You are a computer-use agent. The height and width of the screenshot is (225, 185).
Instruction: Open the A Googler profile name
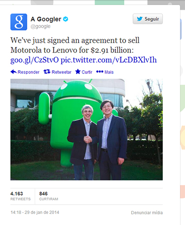pos(46,19)
